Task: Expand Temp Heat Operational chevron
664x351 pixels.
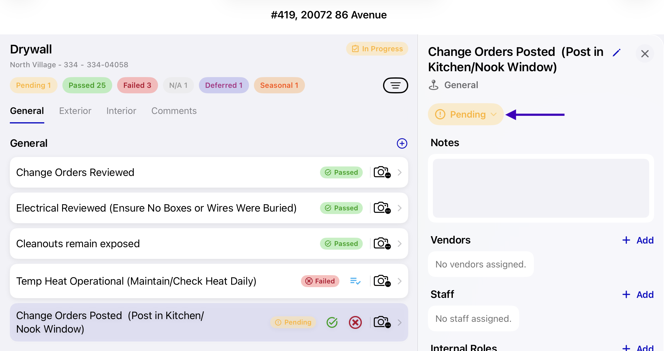Action: 400,281
